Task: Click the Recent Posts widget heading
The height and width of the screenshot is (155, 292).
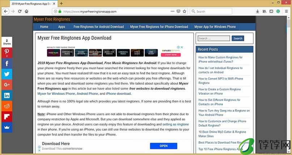Action: pos(208,49)
